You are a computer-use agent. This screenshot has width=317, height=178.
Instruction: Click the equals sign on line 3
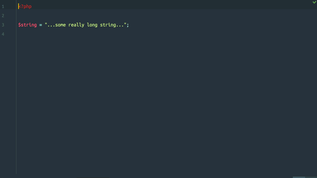click(41, 25)
